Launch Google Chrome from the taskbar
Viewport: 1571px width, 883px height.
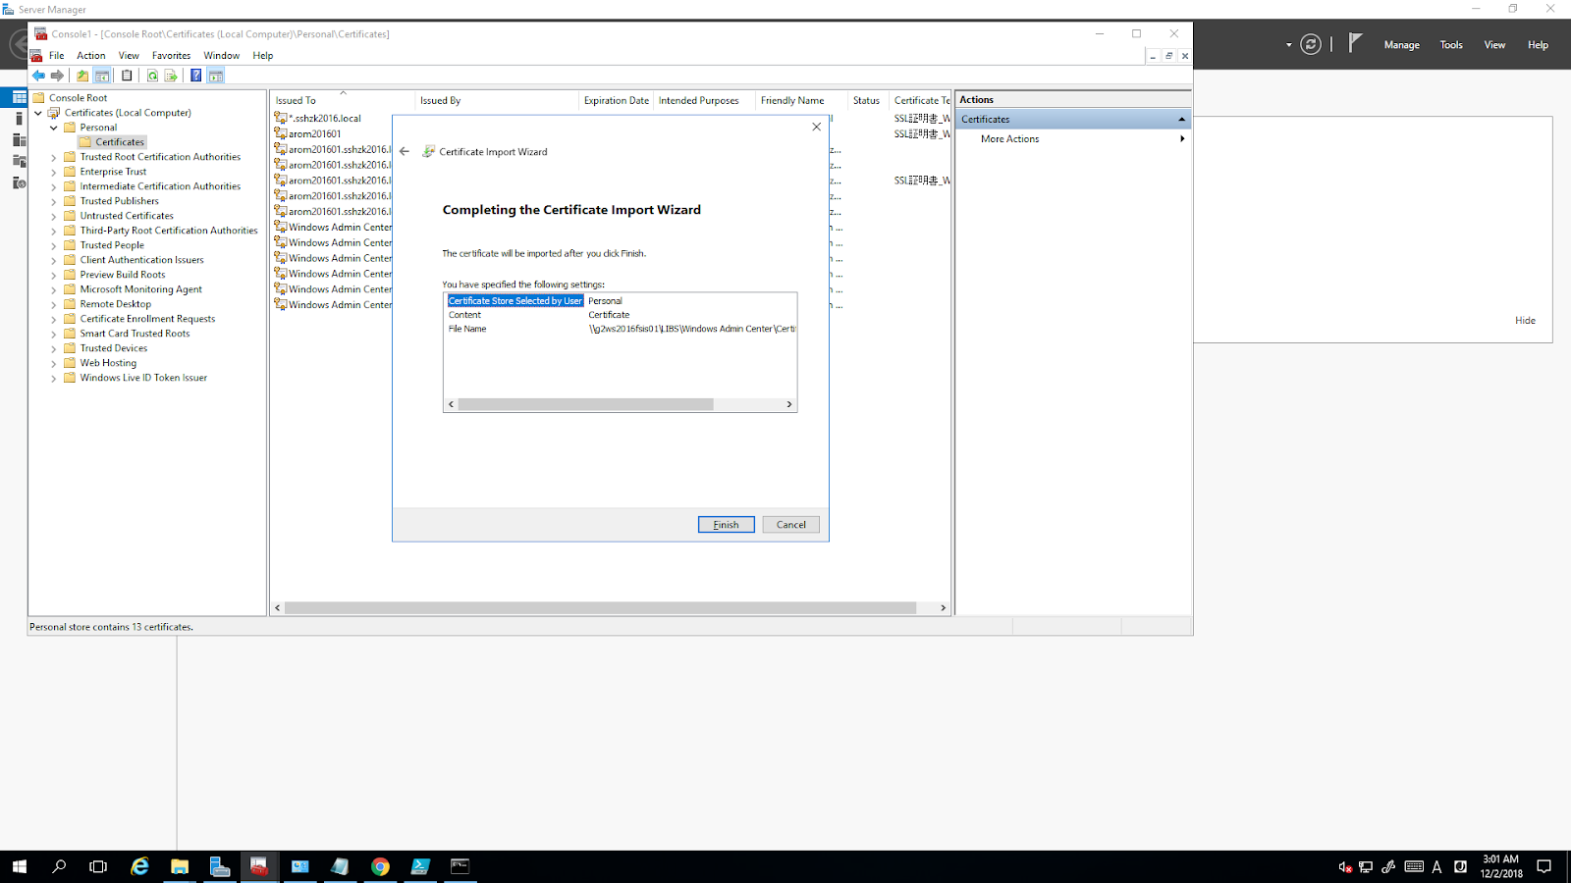coord(380,866)
